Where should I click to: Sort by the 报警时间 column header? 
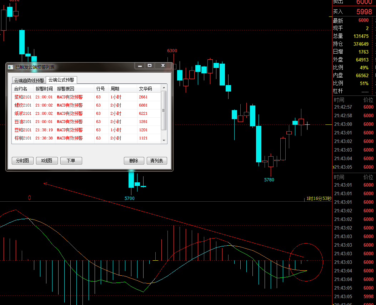(x=44, y=89)
